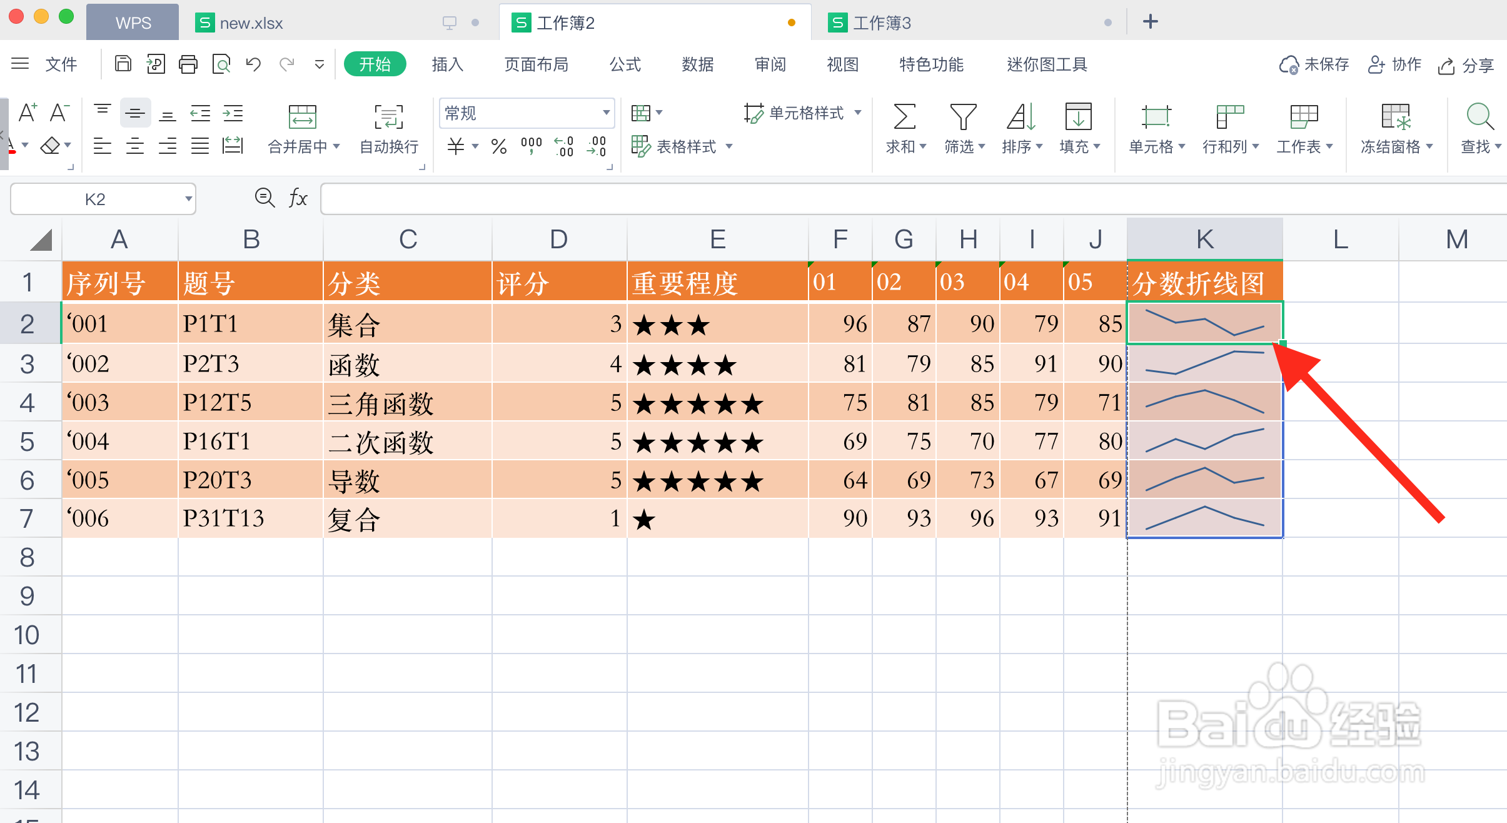Click the fill color bucket icon

[x=50, y=146]
